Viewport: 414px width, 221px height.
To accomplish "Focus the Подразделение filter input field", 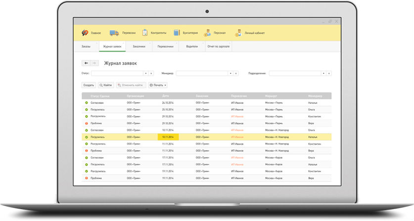I will pyautogui.click(x=295, y=73).
